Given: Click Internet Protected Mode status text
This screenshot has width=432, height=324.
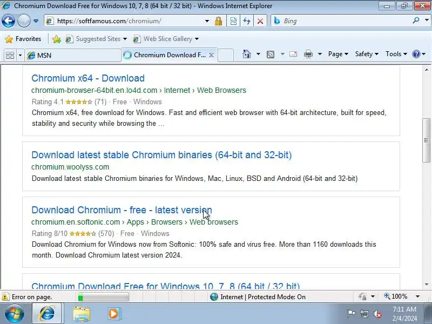Looking at the screenshot, I should tap(263, 297).
